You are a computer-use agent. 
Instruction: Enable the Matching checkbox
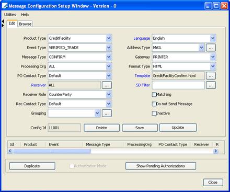pyautogui.click(x=154, y=95)
